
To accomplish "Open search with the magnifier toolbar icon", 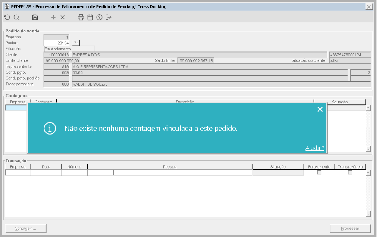I will coord(16,17).
